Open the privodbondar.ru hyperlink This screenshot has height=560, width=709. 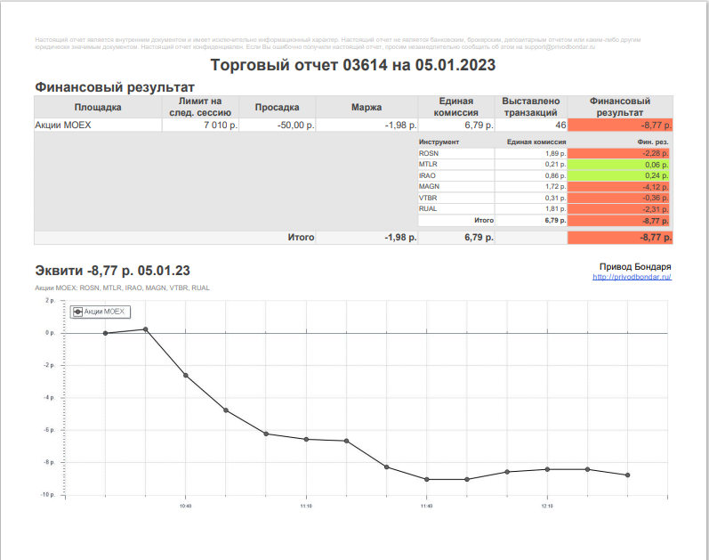coord(632,277)
